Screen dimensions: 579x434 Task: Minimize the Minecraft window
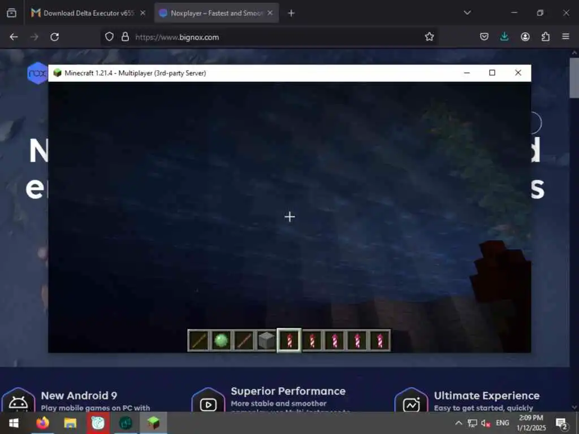(466, 73)
